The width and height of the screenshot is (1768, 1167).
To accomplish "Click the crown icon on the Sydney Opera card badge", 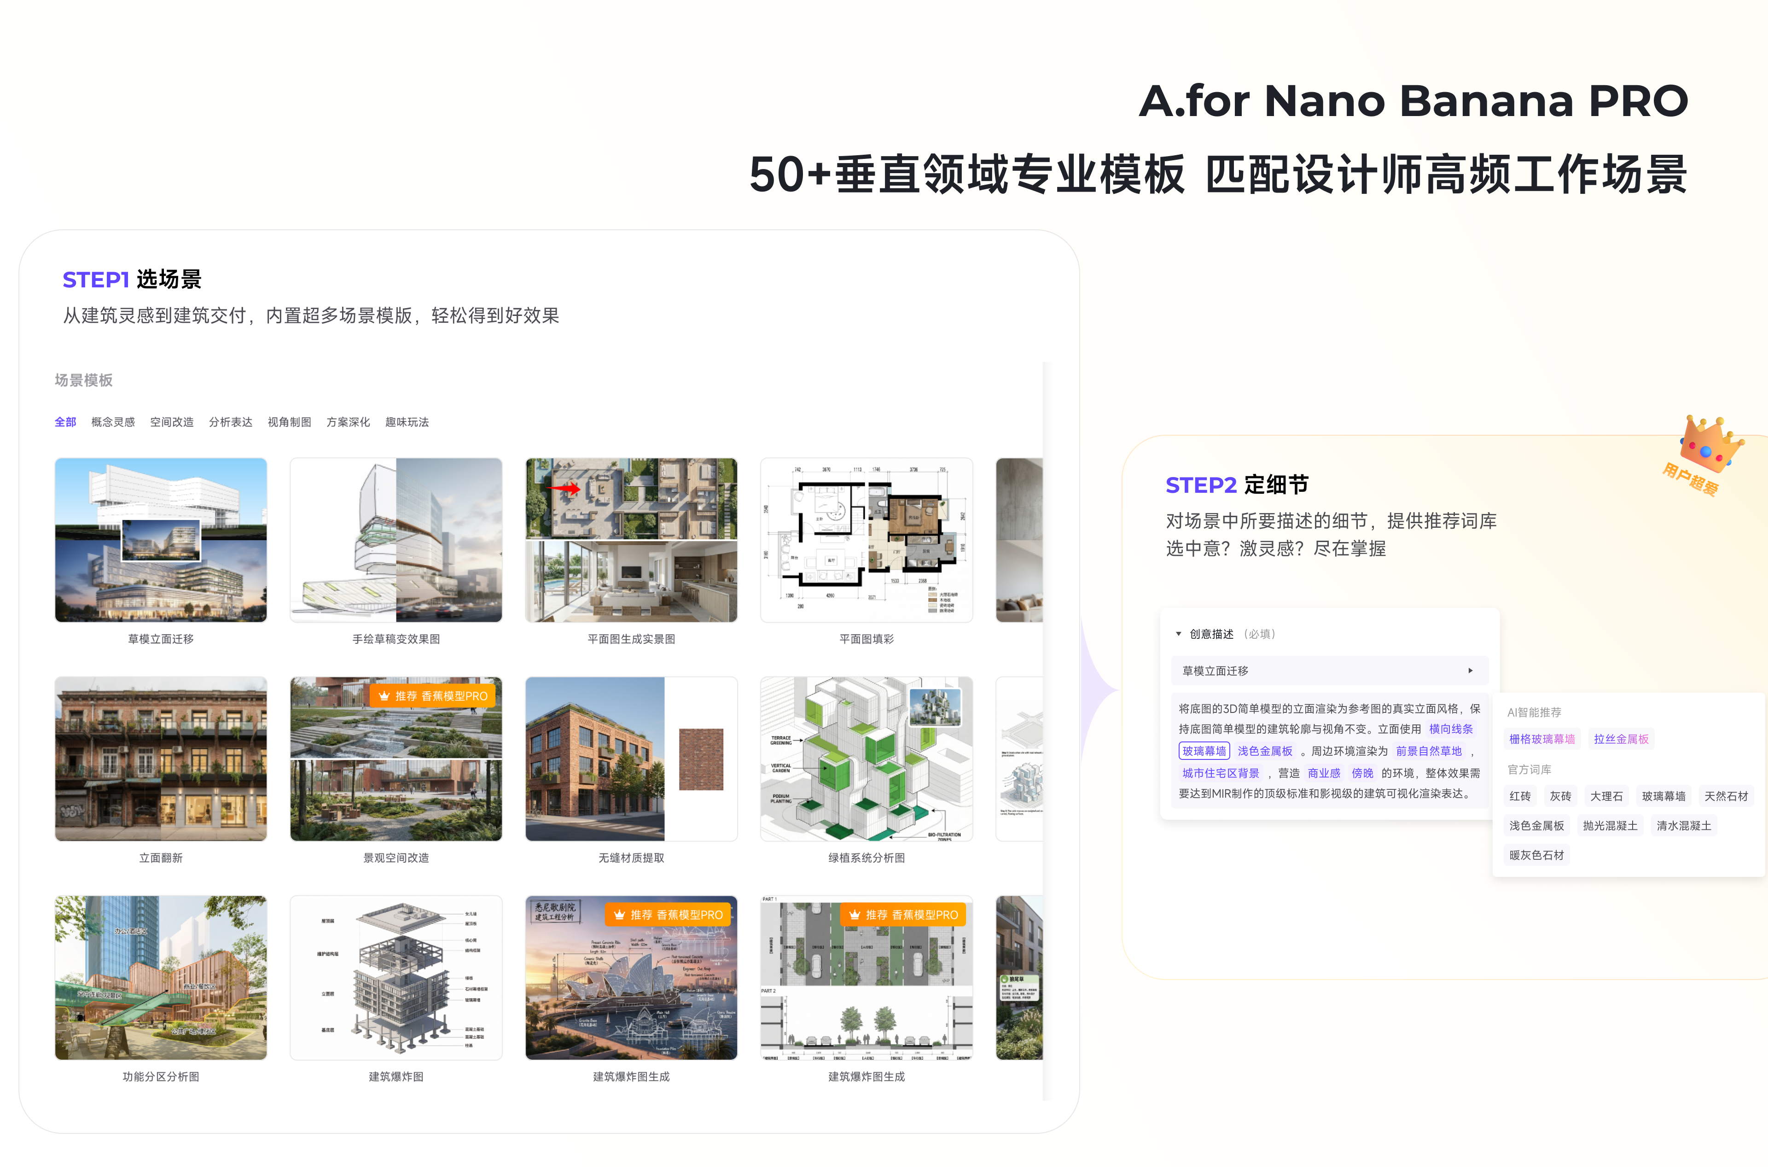I will point(619,915).
